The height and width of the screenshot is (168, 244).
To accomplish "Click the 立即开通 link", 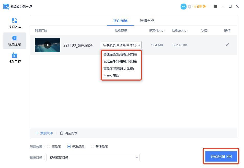I will pos(200,7).
